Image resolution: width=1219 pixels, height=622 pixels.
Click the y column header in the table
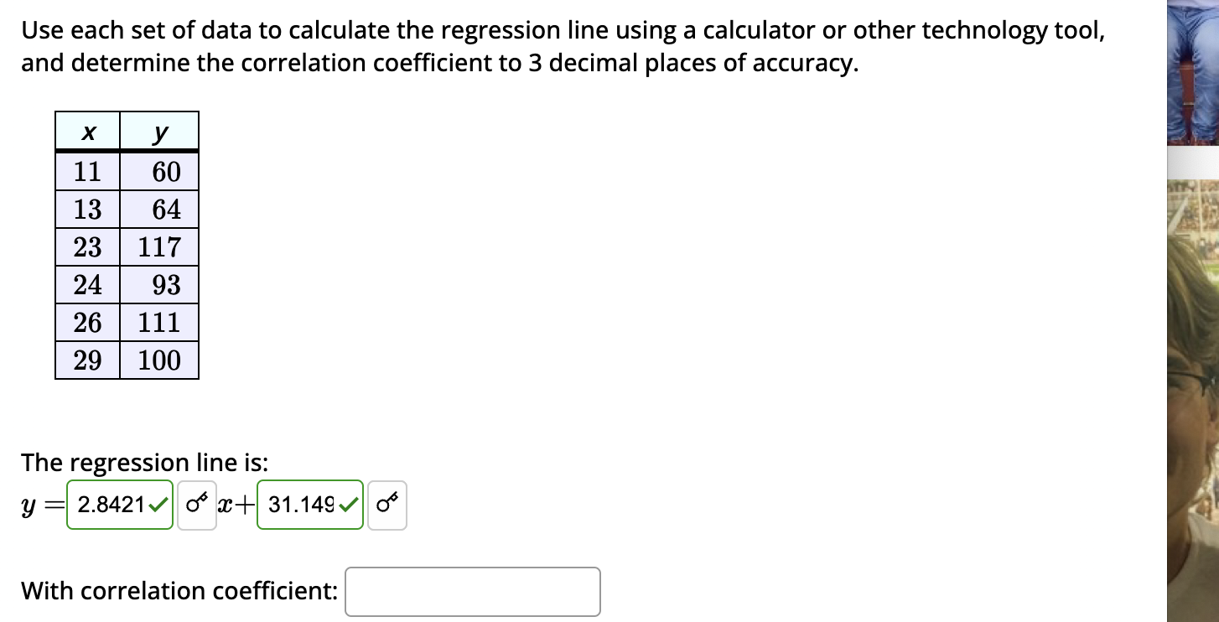click(160, 132)
